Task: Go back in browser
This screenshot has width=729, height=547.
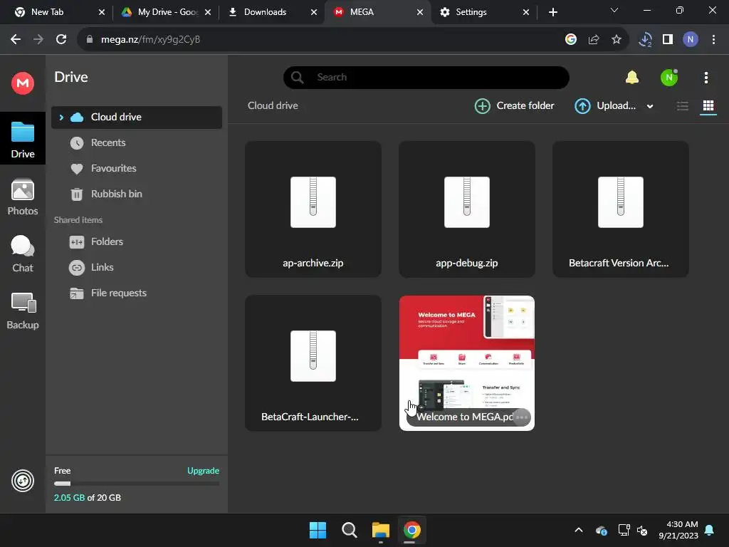Action: pos(16,40)
